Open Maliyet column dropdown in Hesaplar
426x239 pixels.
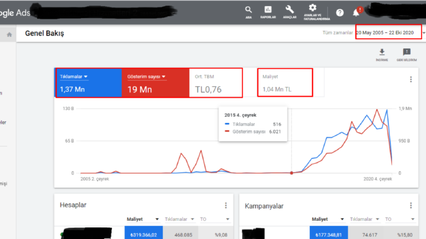click(x=157, y=219)
